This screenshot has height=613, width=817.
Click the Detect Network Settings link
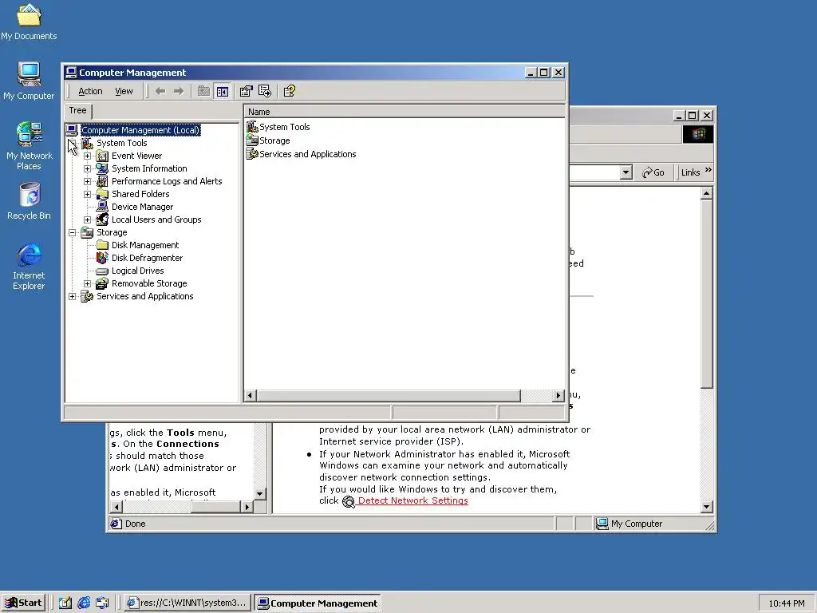(x=412, y=500)
